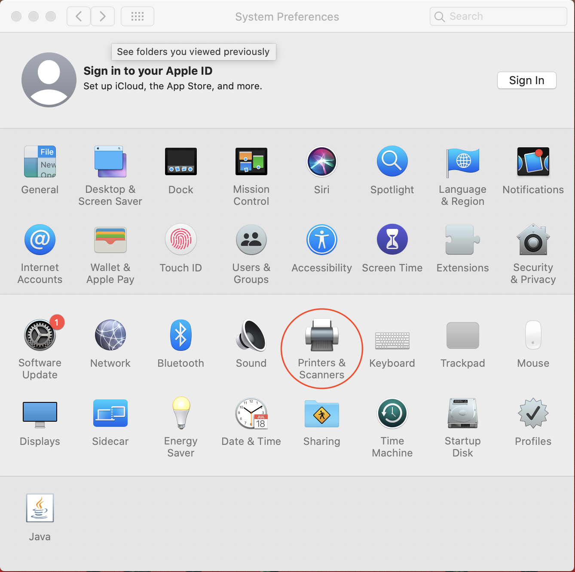Open Wallet & Apple Pay settings
This screenshot has height=572, width=575.
click(x=110, y=240)
